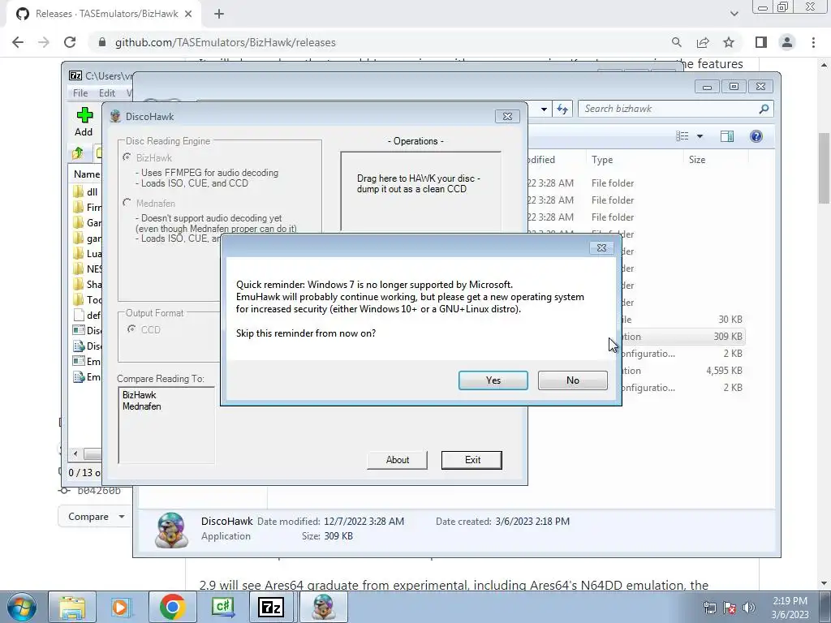Click the refresh icon in Explorer address bar
831x623 pixels.
pos(562,110)
